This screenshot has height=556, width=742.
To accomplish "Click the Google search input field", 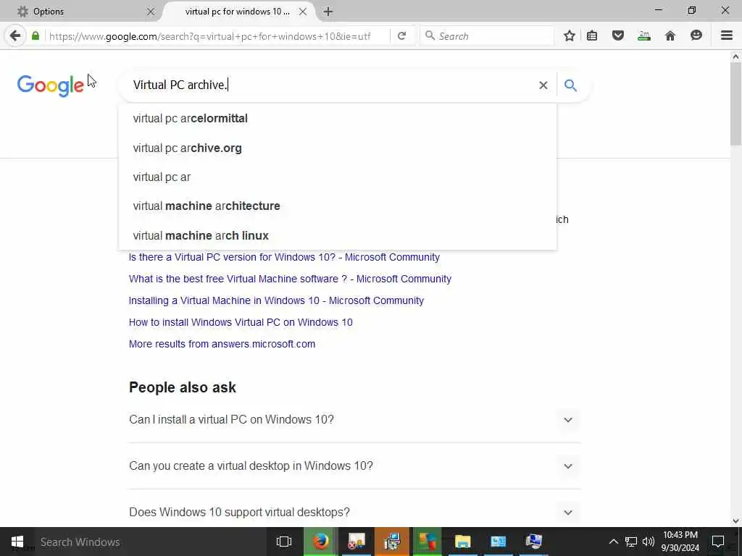I will [x=331, y=85].
